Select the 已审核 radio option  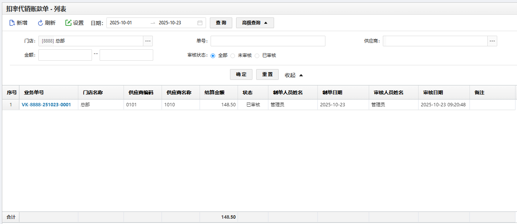click(257, 55)
